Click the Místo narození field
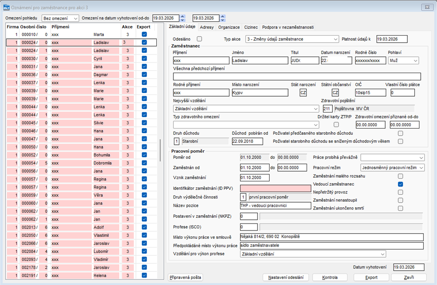The image size is (437, 285). [x=260, y=93]
